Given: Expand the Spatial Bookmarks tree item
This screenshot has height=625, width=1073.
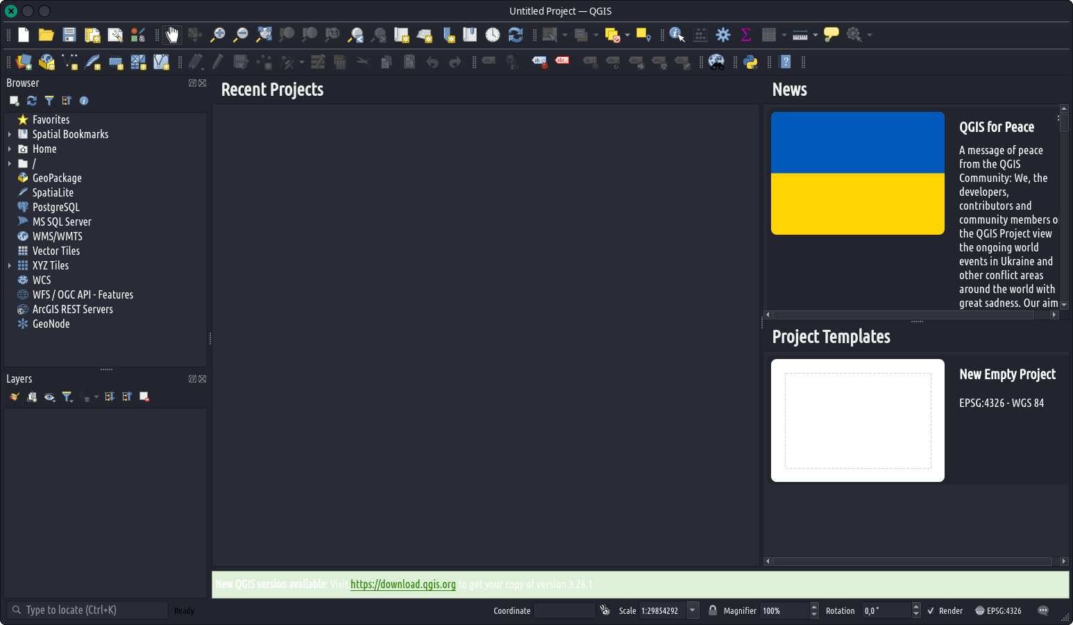Looking at the screenshot, I should point(10,134).
